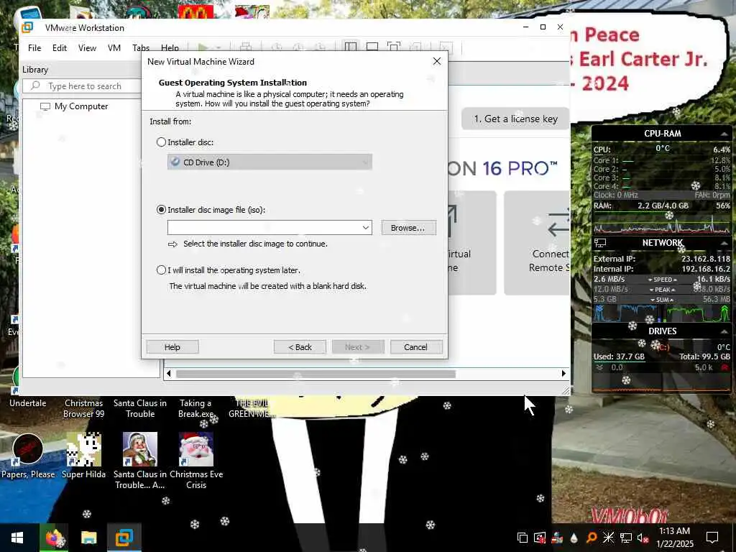Cancel the New Virtual Machine Wizard

coord(416,347)
